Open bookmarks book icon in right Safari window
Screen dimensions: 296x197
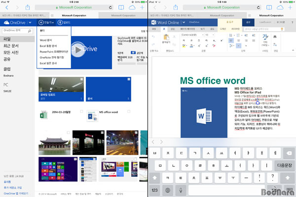point(269,7)
